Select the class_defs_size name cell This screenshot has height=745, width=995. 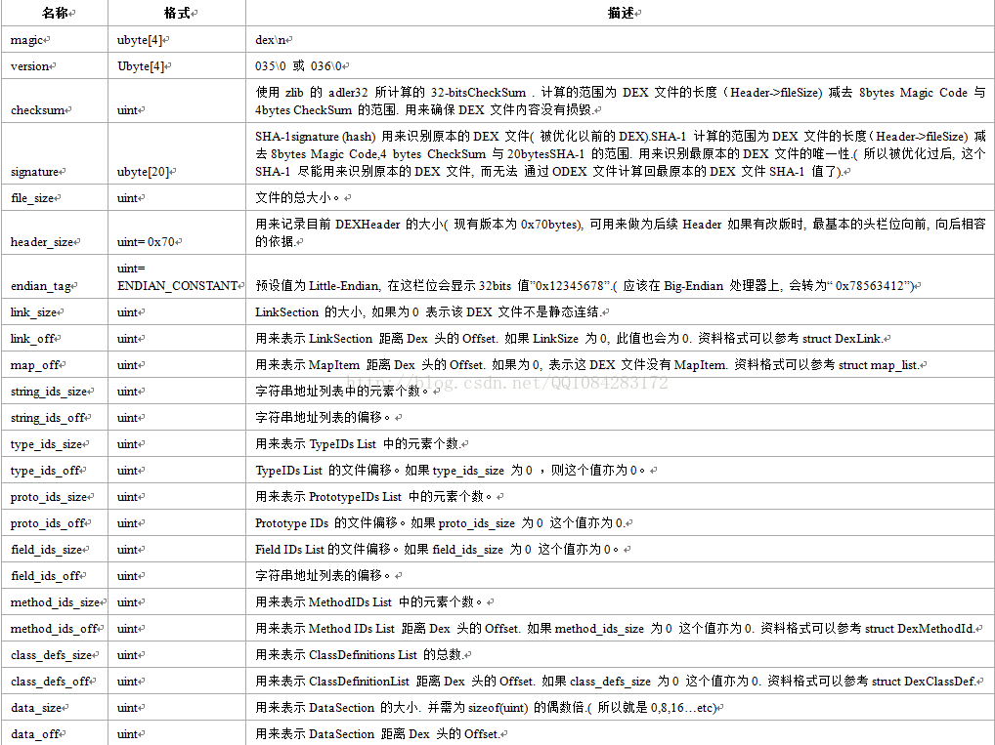pyautogui.click(x=55, y=655)
